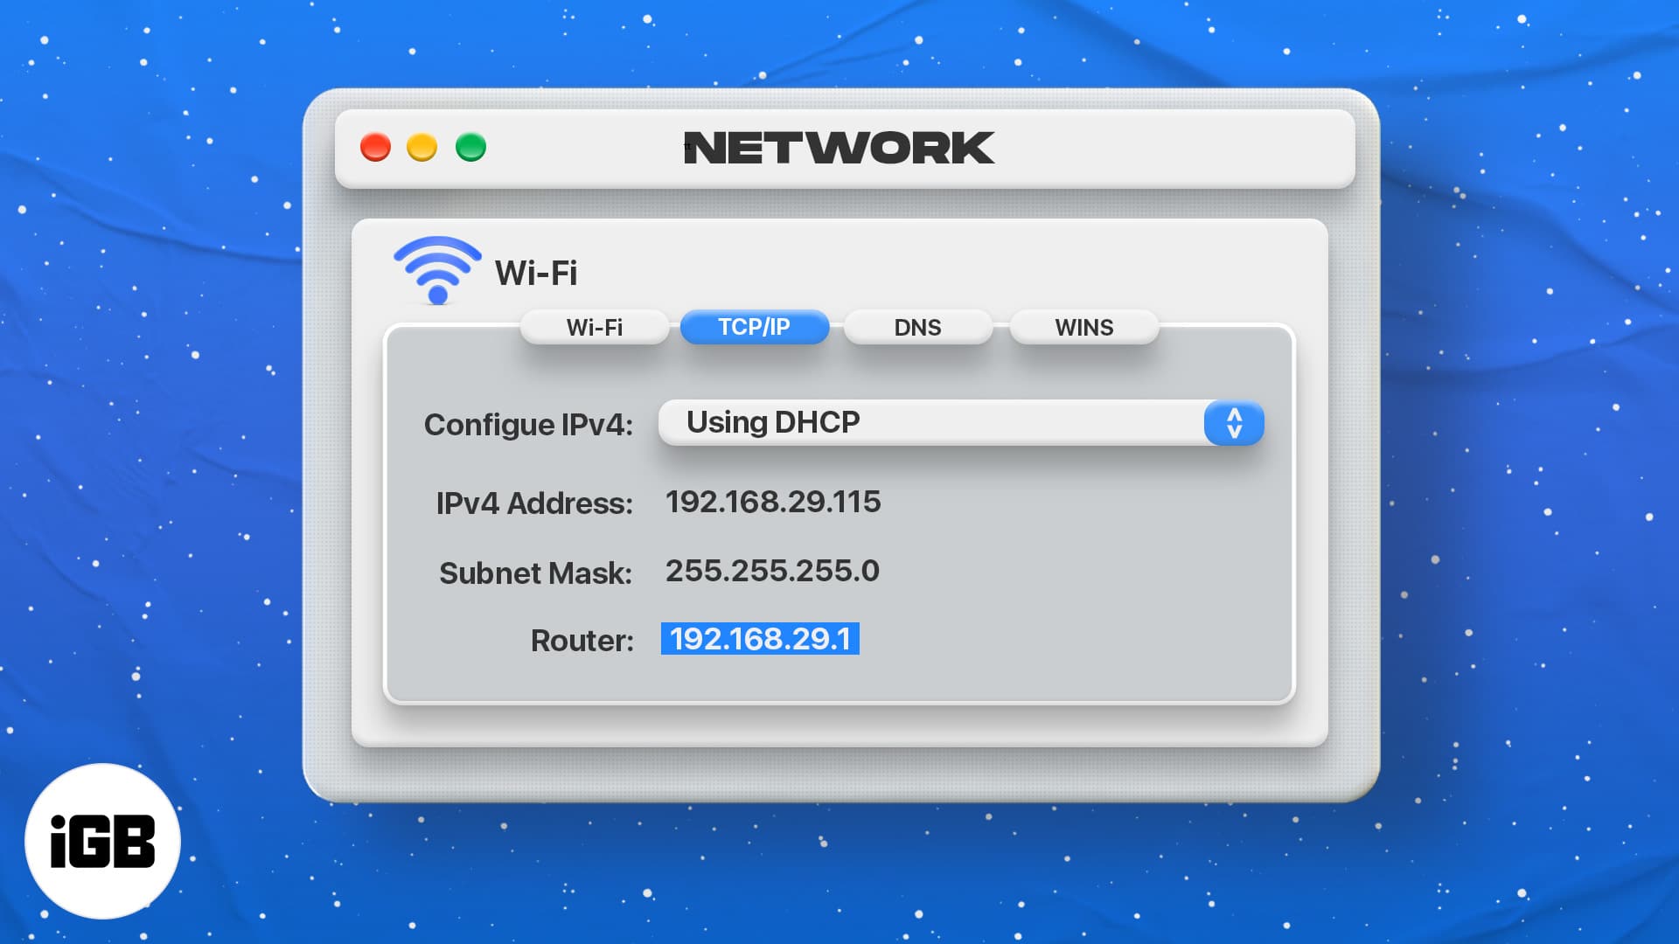This screenshot has height=944, width=1679.
Task: Click the IPv4 address 192.168.29.115
Action: coord(773,502)
